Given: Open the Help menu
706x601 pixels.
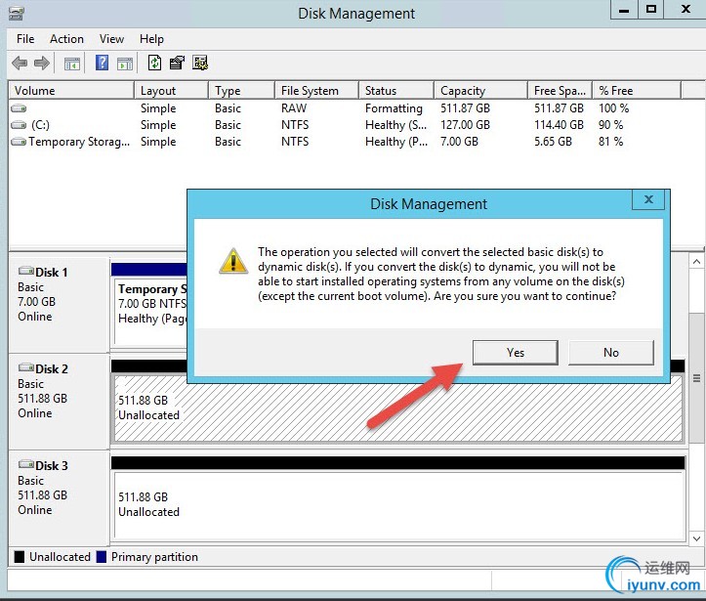Looking at the screenshot, I should click(151, 39).
